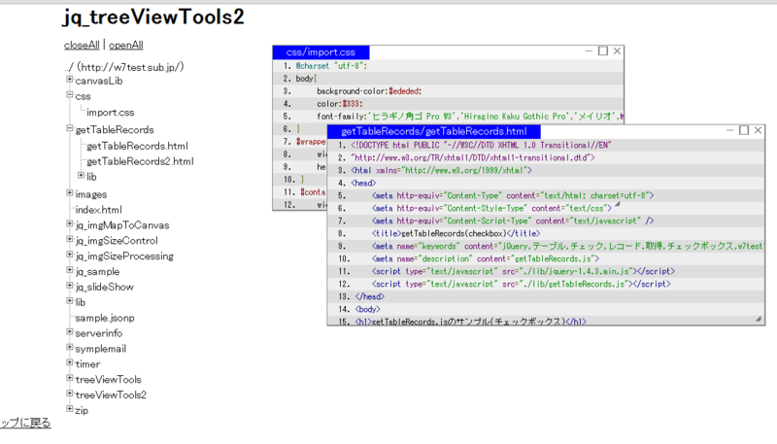
Task: Expand the root-level lib folder
Action: [69, 301]
